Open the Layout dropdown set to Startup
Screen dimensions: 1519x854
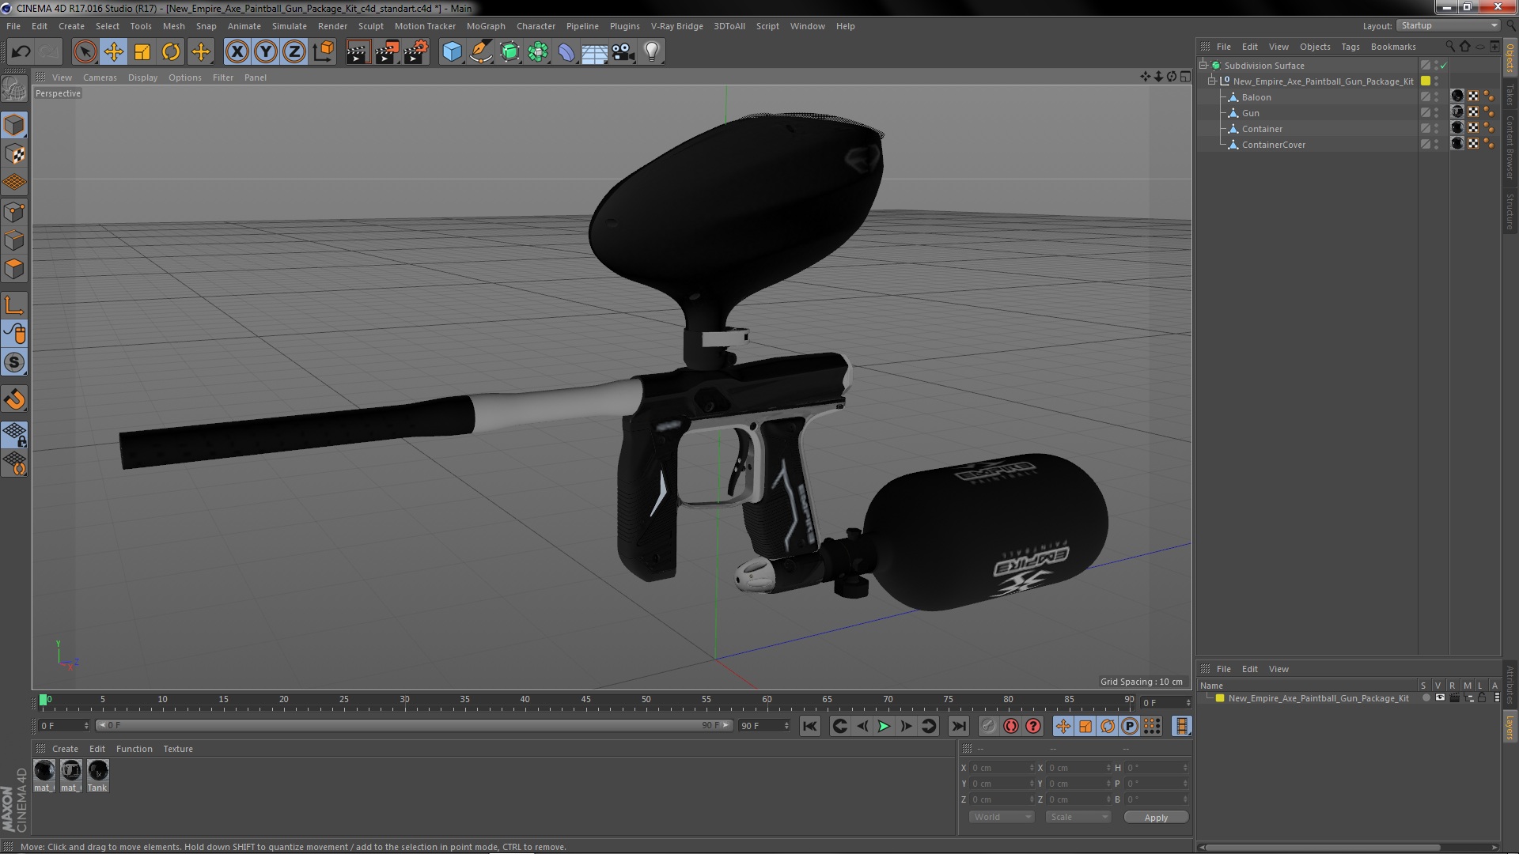(1448, 25)
